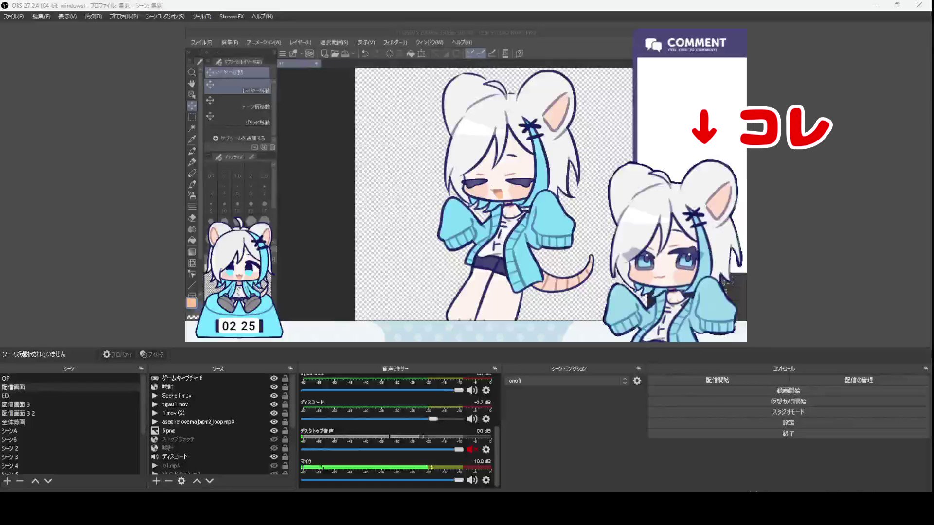Show the hidden ストップウォッチ source
934x525 pixels.
point(274,439)
